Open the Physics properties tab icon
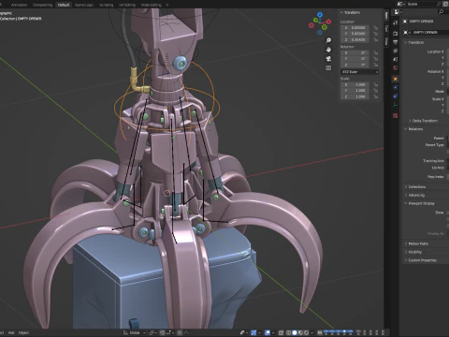Image resolution: width=449 pixels, height=337 pixels. point(396,87)
